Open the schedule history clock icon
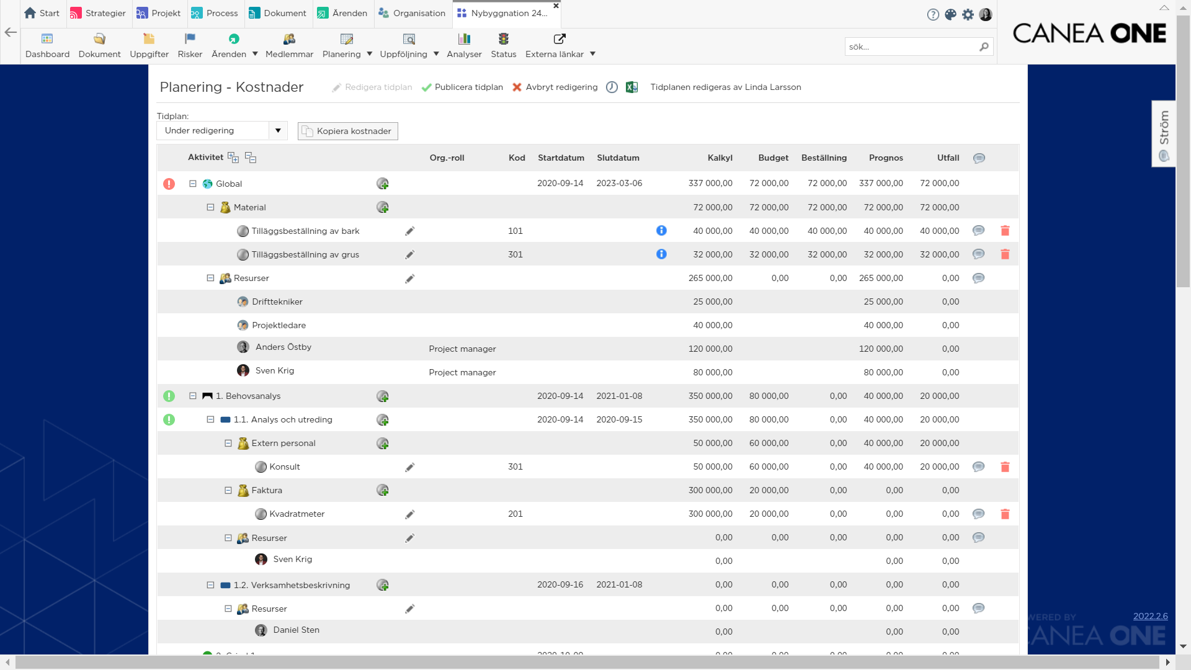This screenshot has width=1191, height=670. (612, 87)
